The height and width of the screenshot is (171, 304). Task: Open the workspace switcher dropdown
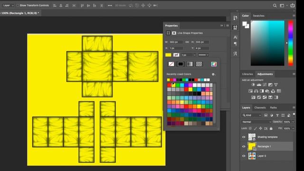(x=283, y=6)
